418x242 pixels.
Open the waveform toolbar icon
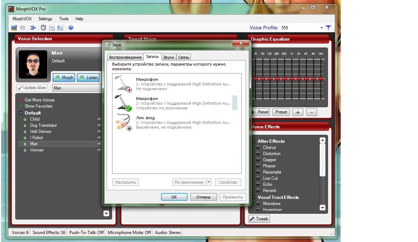[x=52, y=28]
